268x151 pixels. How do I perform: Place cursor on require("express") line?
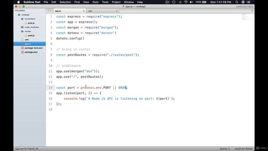coord(89,16)
